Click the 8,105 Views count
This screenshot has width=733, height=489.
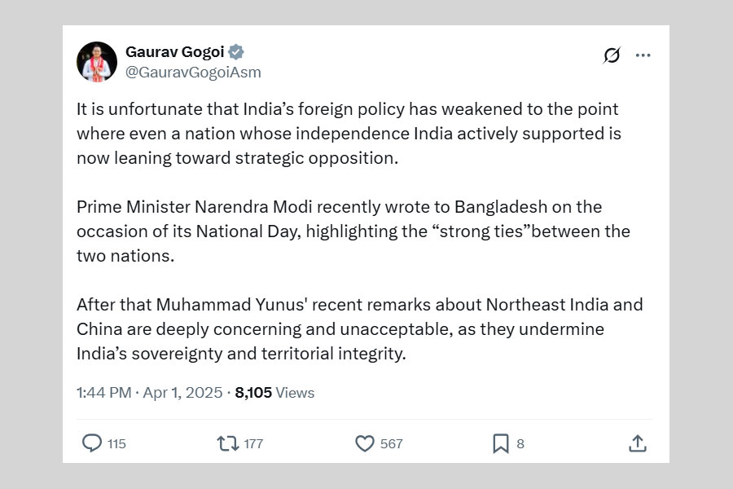coord(274,393)
